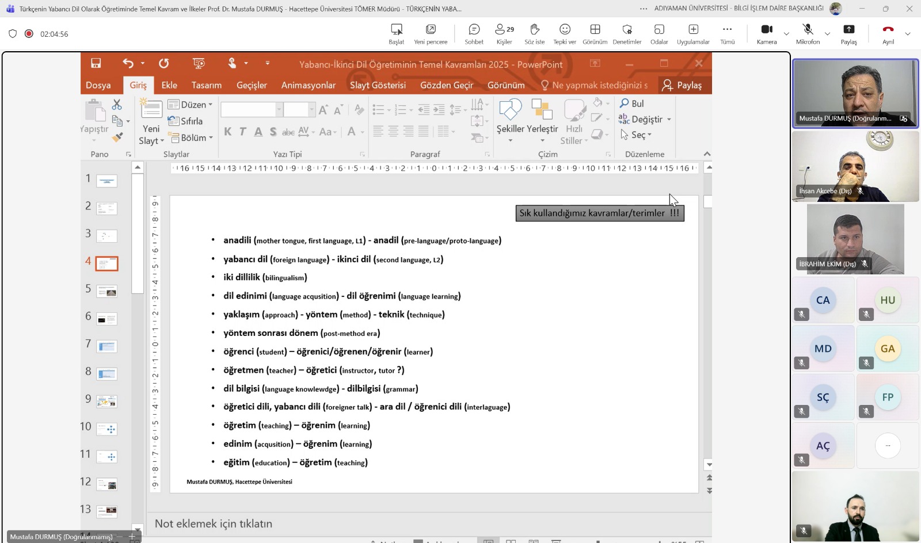This screenshot has height=543, width=921.
Task: Expand the Kamera options arrow
Action: tap(786, 34)
